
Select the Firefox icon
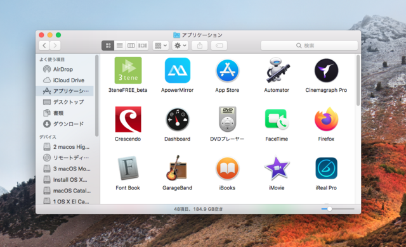[326, 119]
